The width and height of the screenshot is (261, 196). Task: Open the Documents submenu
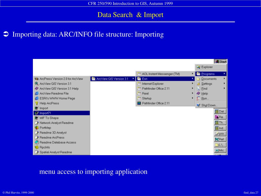pos(211,79)
